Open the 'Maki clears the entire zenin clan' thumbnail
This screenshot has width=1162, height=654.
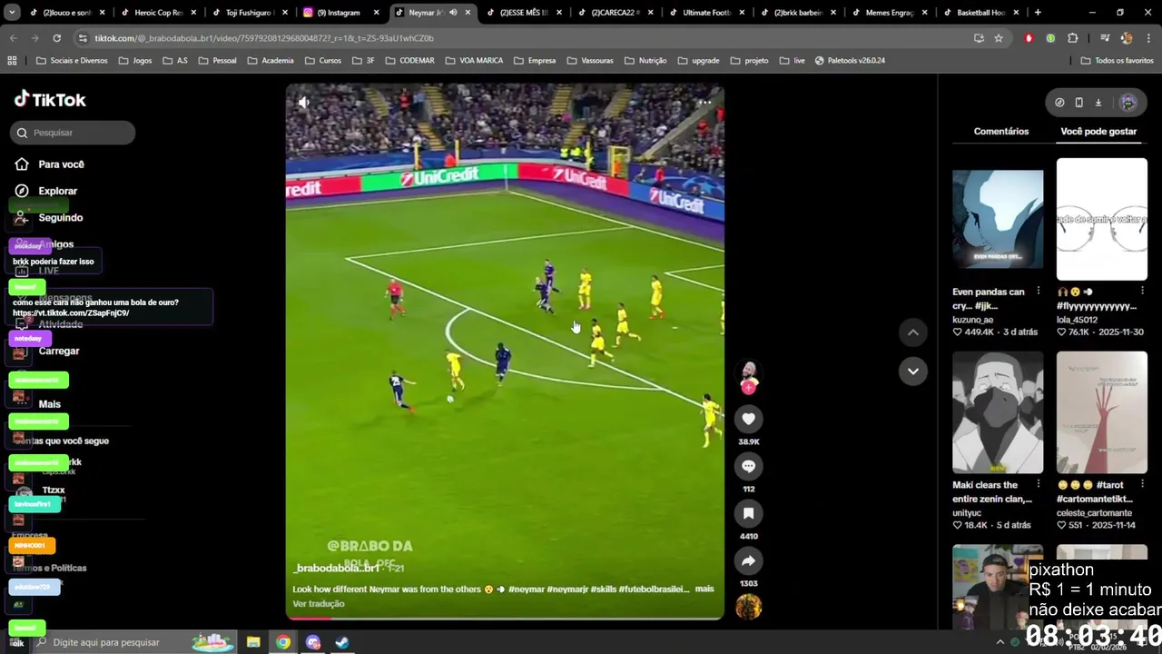click(998, 412)
